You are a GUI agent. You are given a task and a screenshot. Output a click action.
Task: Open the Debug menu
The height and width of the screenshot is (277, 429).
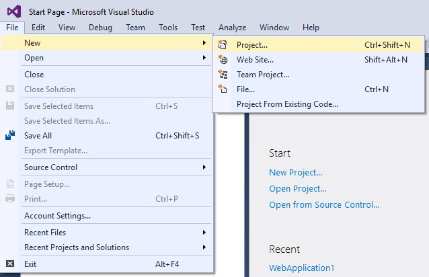coord(100,28)
